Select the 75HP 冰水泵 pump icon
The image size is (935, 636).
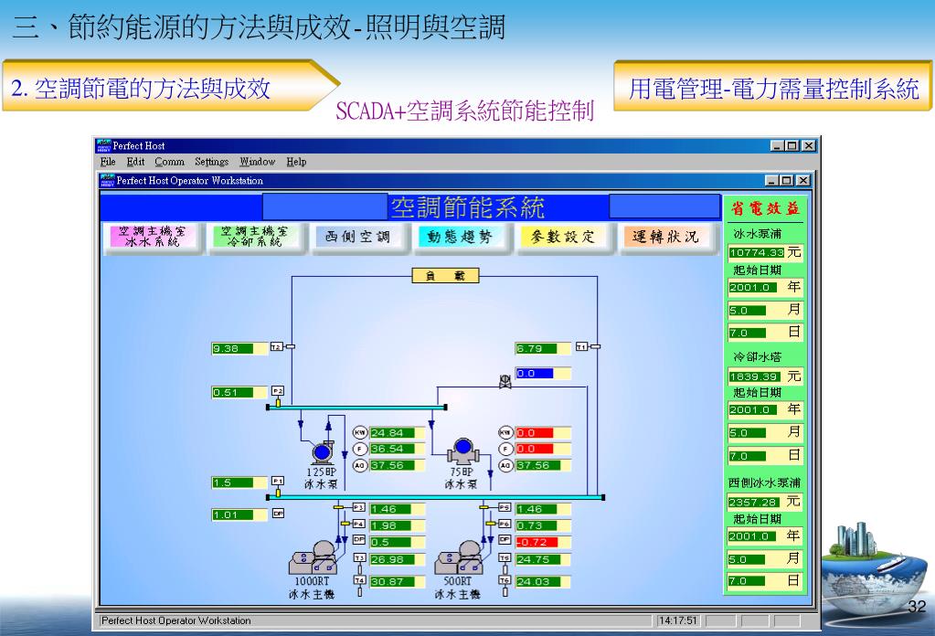point(462,451)
